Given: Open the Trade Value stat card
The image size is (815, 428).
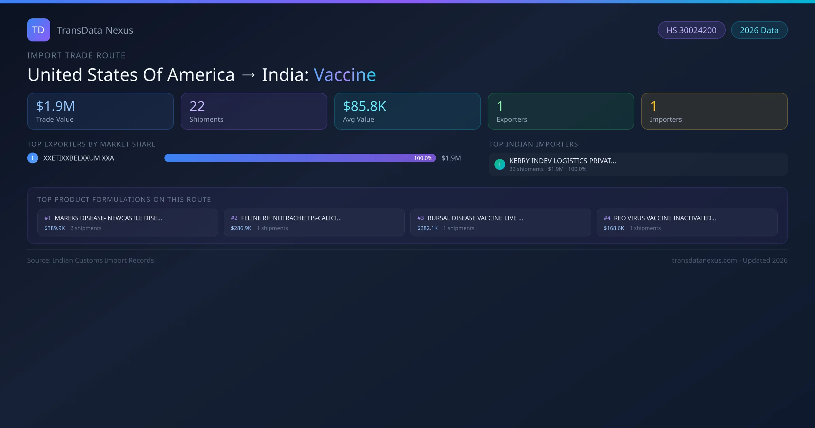Looking at the screenshot, I should 100,111.
